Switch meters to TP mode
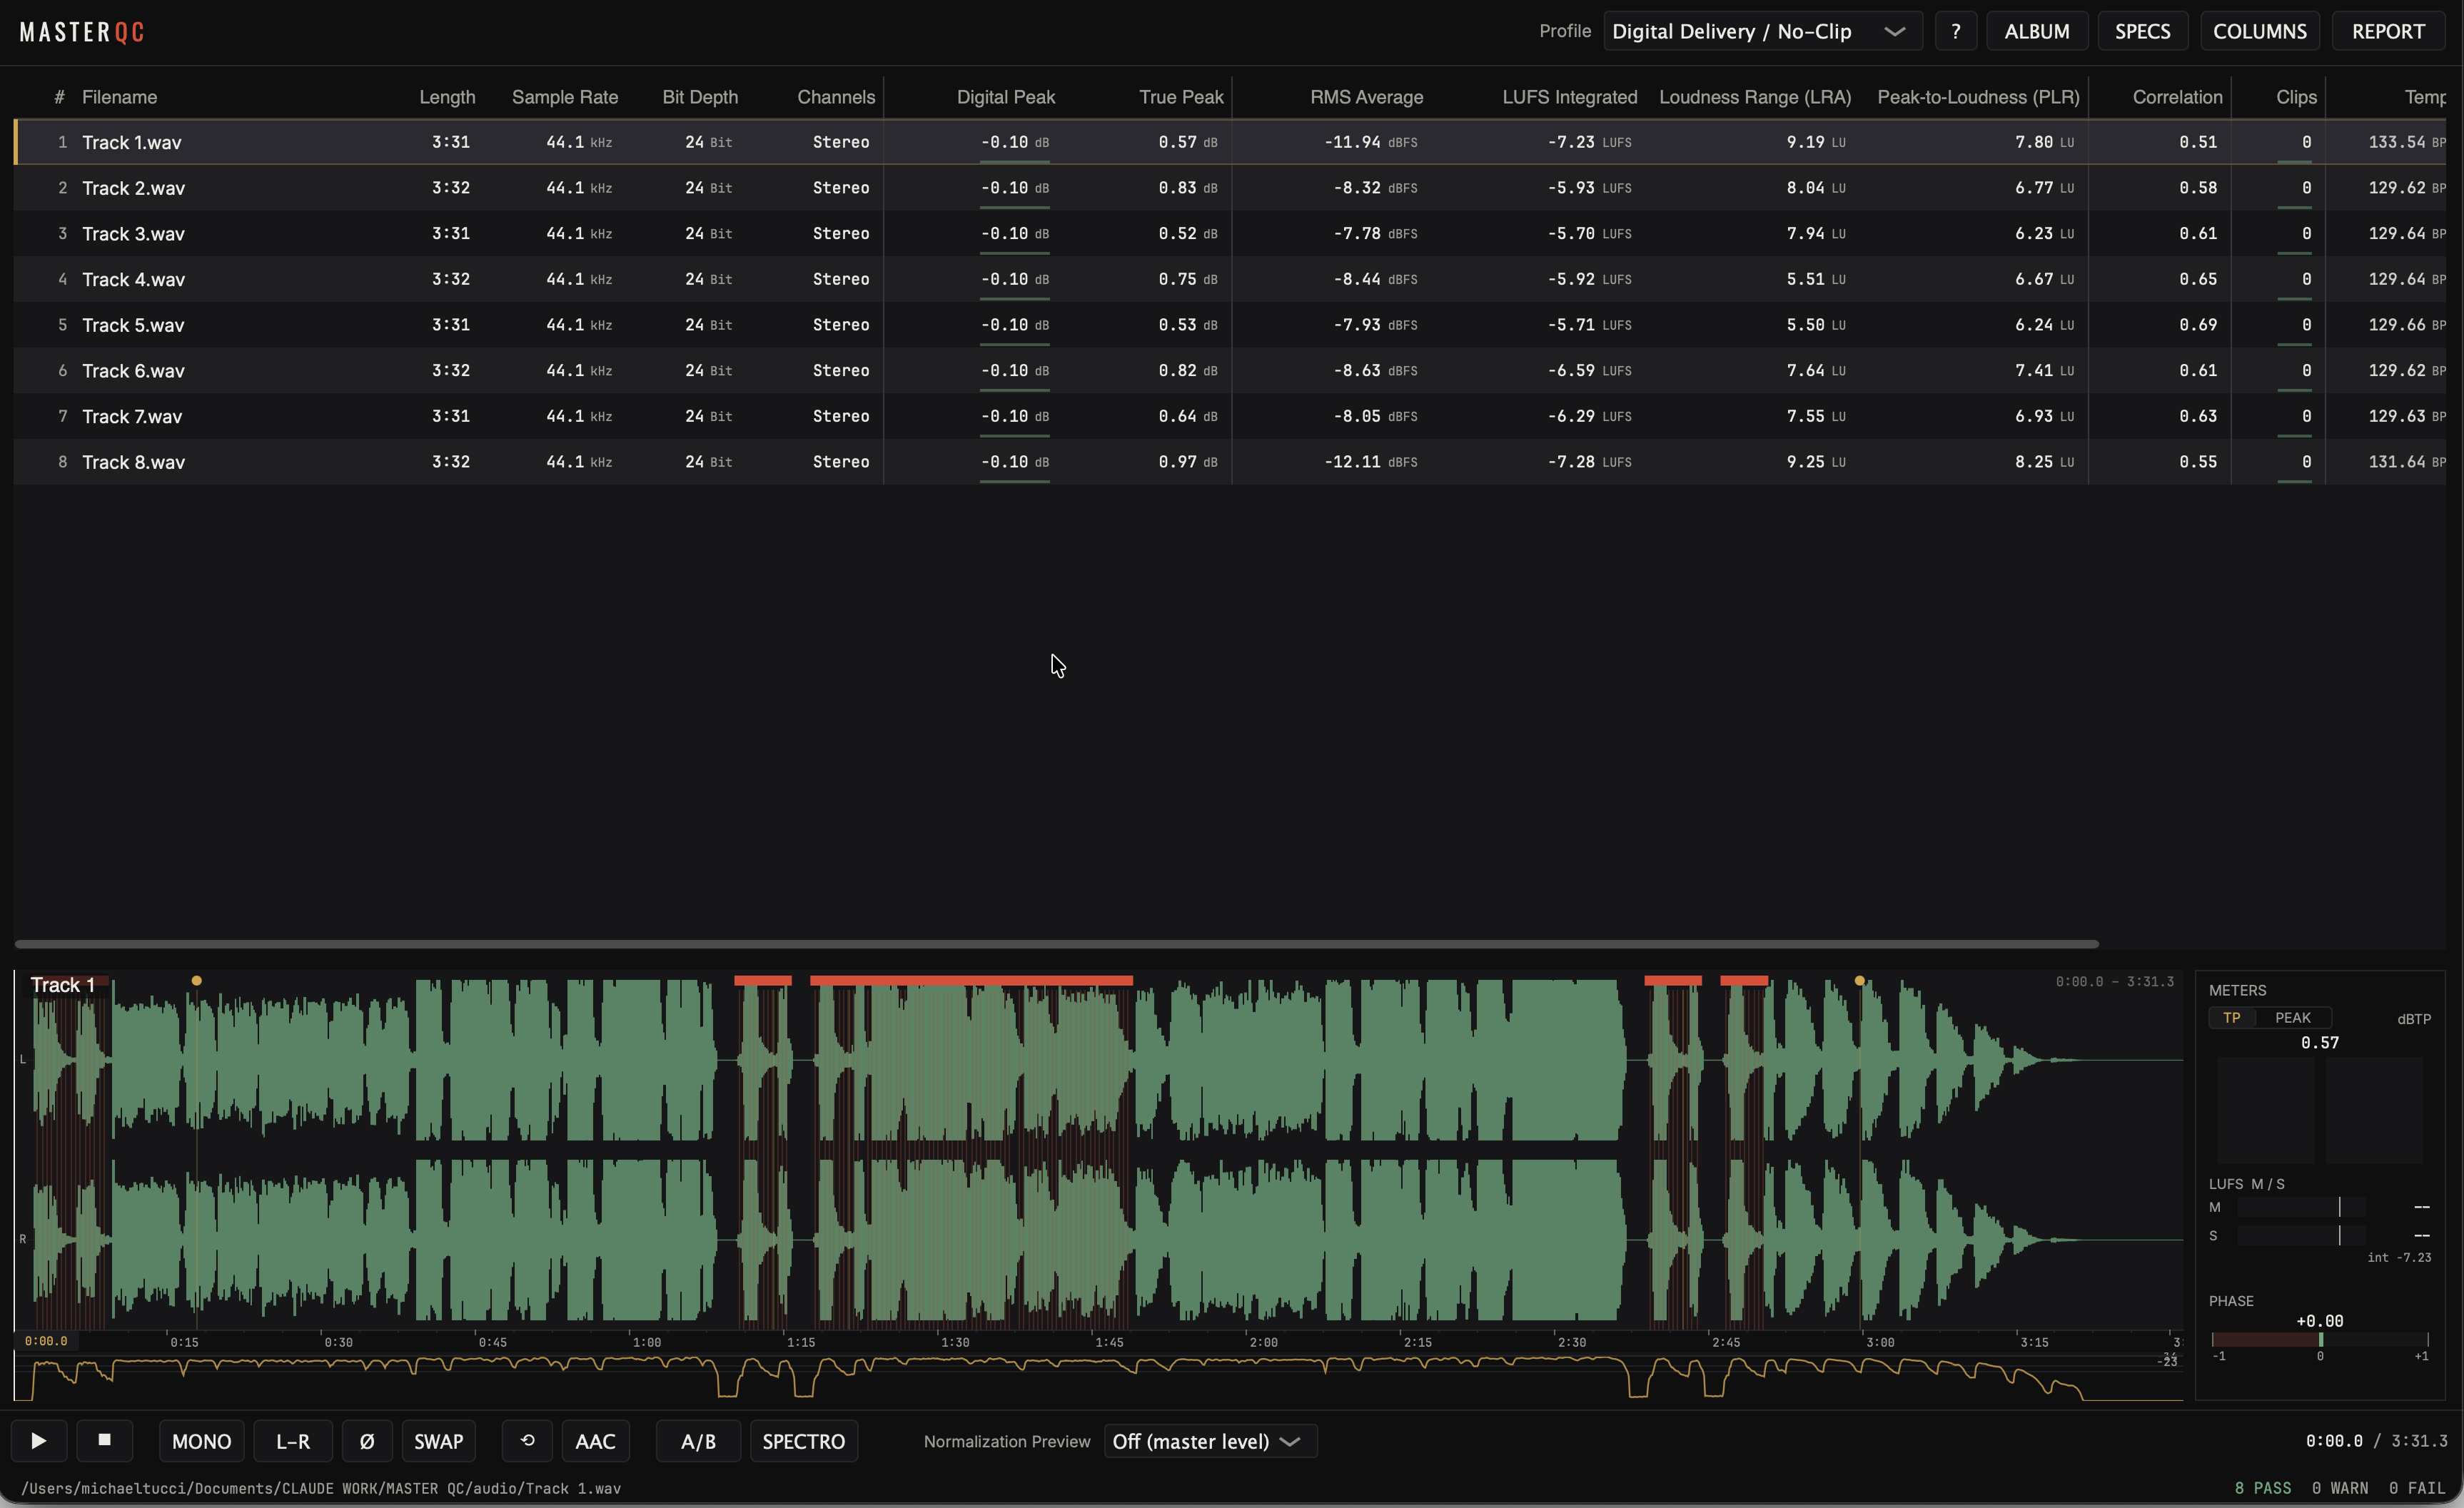The image size is (2464, 1508). (x=2232, y=1018)
